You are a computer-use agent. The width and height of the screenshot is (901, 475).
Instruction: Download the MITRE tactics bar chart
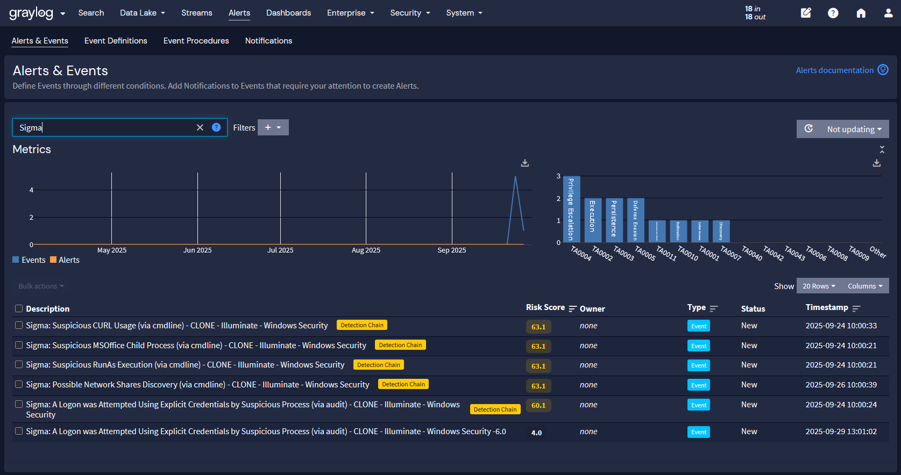(877, 163)
